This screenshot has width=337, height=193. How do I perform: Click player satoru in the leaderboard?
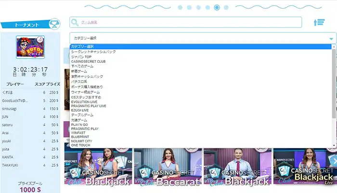7,125
